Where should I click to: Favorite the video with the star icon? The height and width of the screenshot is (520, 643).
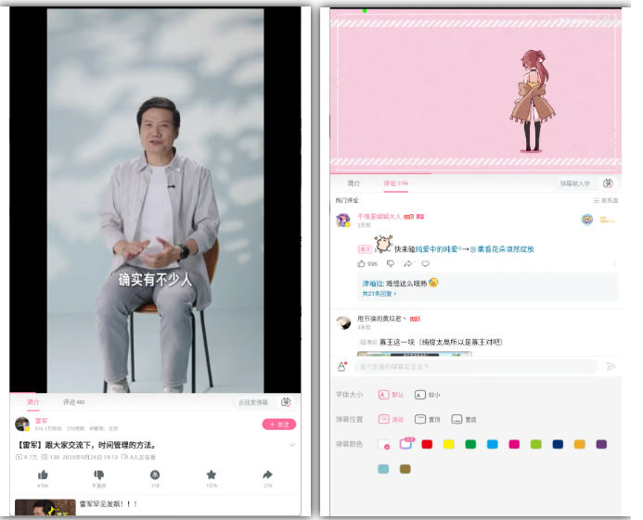[x=212, y=475]
